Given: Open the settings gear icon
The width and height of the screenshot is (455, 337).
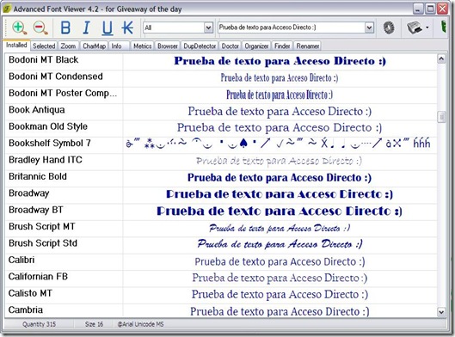Looking at the screenshot, I should [x=389, y=28].
